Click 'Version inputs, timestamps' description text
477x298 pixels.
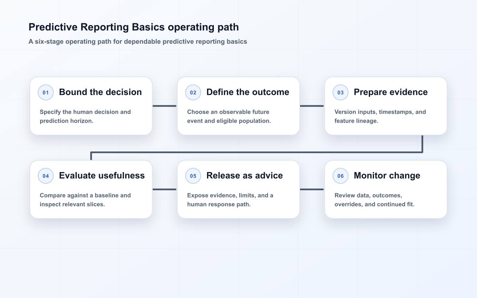[380, 116]
